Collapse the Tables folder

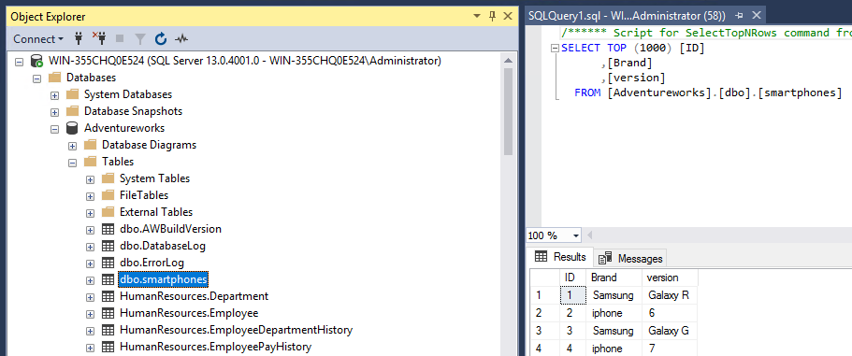(x=72, y=163)
